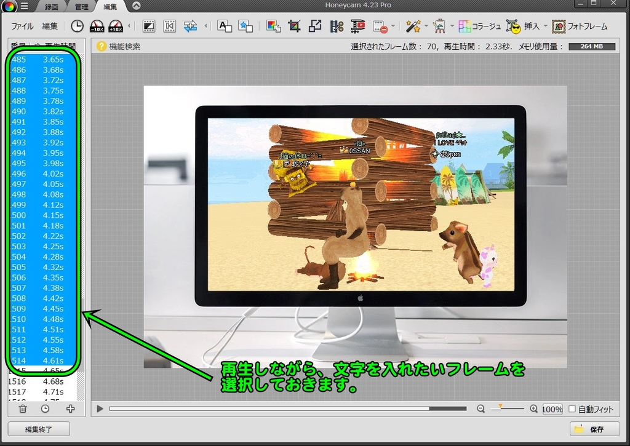Click the magic wand effects icon

point(413,26)
